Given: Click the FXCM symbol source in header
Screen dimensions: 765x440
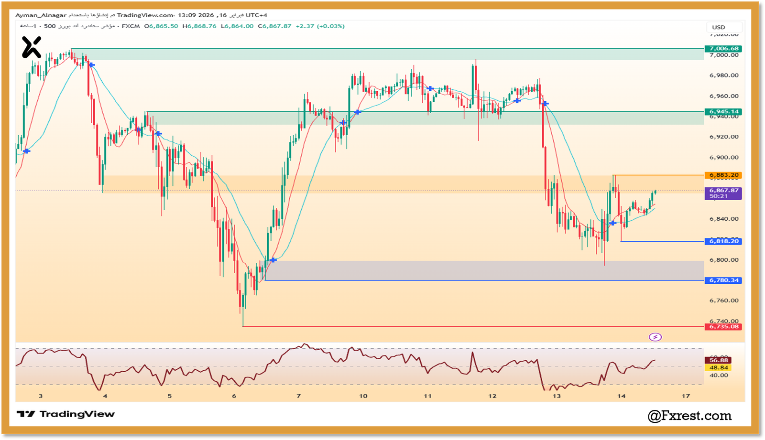Looking at the screenshot, I should point(131,26).
